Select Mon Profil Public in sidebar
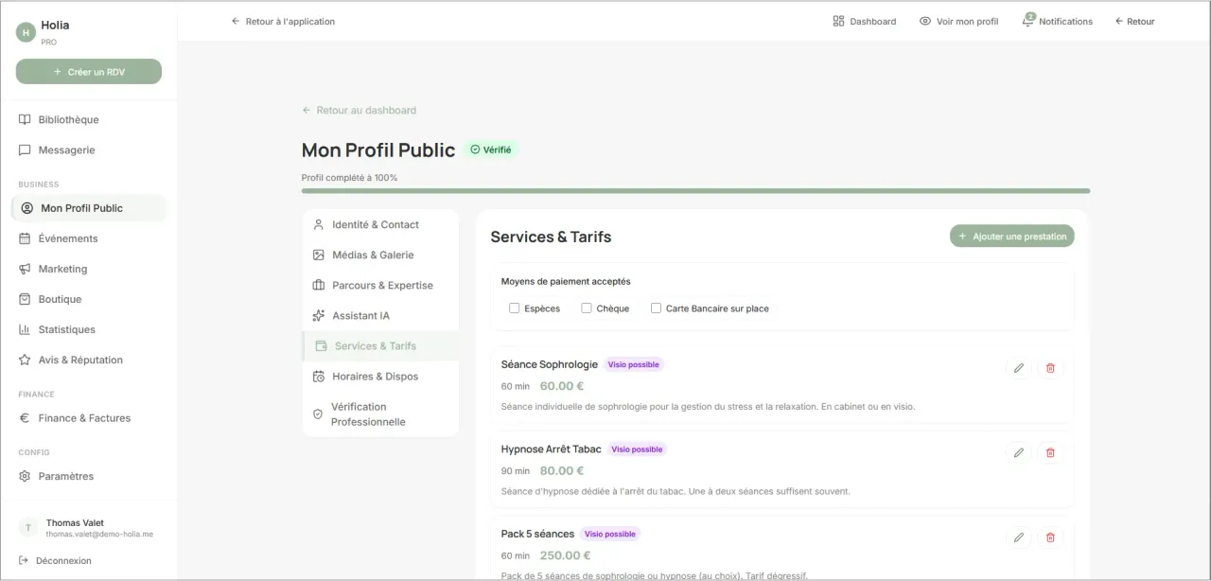 tap(88, 208)
